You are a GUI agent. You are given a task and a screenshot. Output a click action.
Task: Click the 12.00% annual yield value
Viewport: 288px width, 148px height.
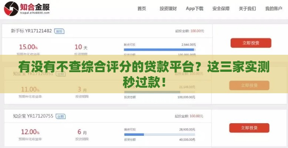point(30,132)
